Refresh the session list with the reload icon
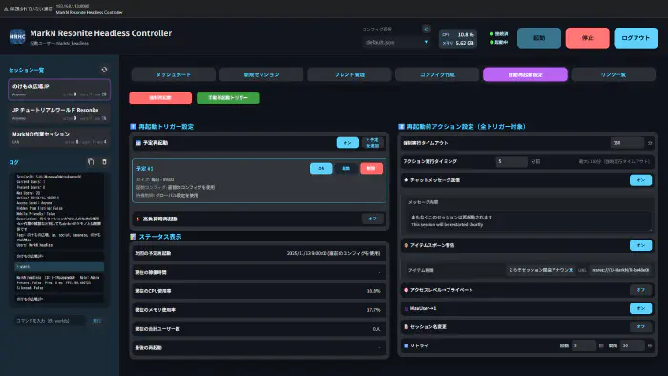Screen dimensions: 668x376 [x=104, y=70]
